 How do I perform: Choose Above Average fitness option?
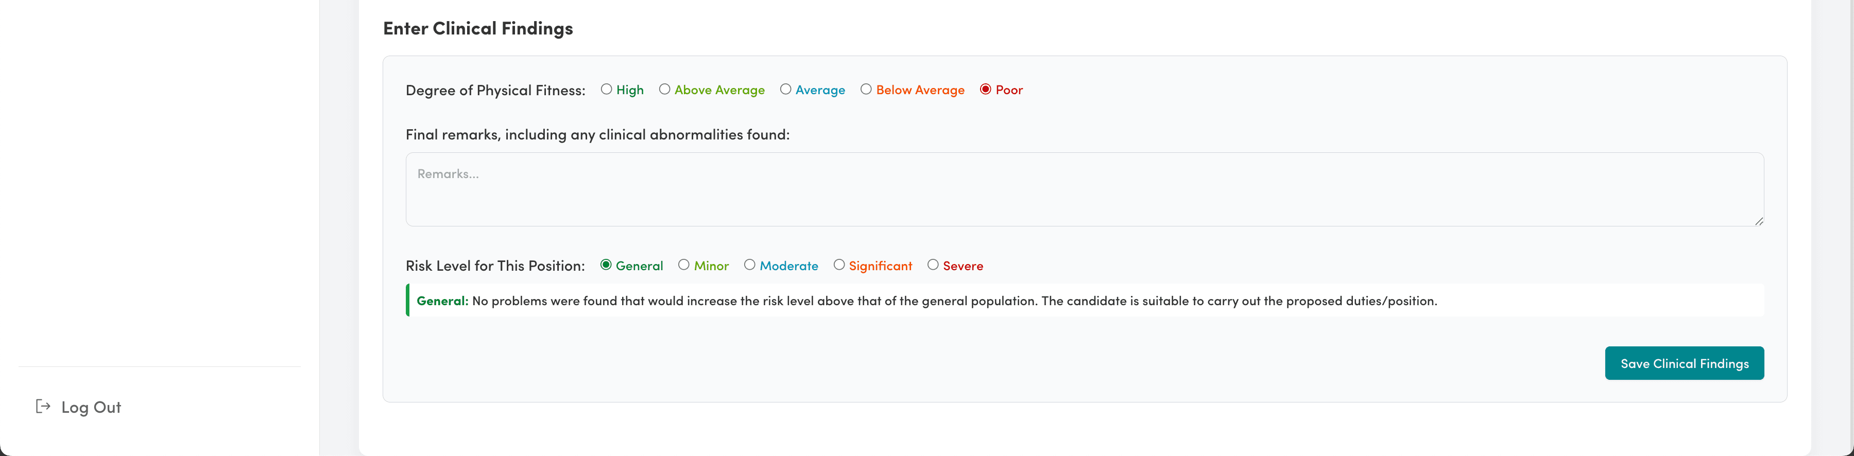coord(665,89)
